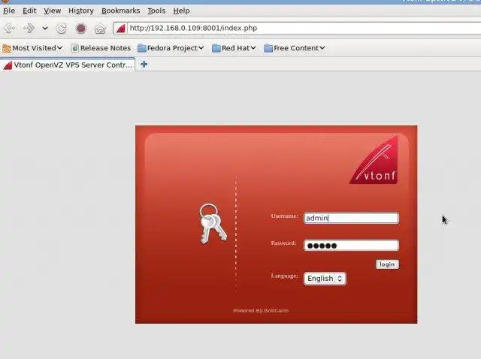Screen dimensions: 481x359
Task: Expand the Most Visited bookmarks dropdown
Action: 32,48
